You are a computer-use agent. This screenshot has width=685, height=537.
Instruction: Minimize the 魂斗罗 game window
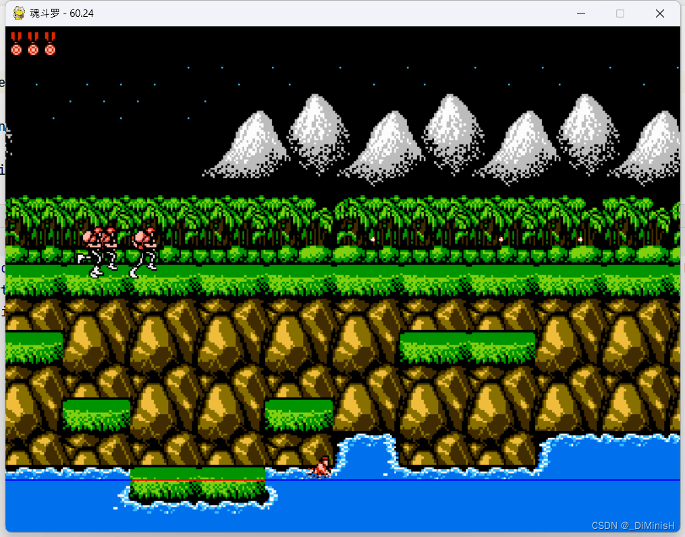tap(580, 13)
